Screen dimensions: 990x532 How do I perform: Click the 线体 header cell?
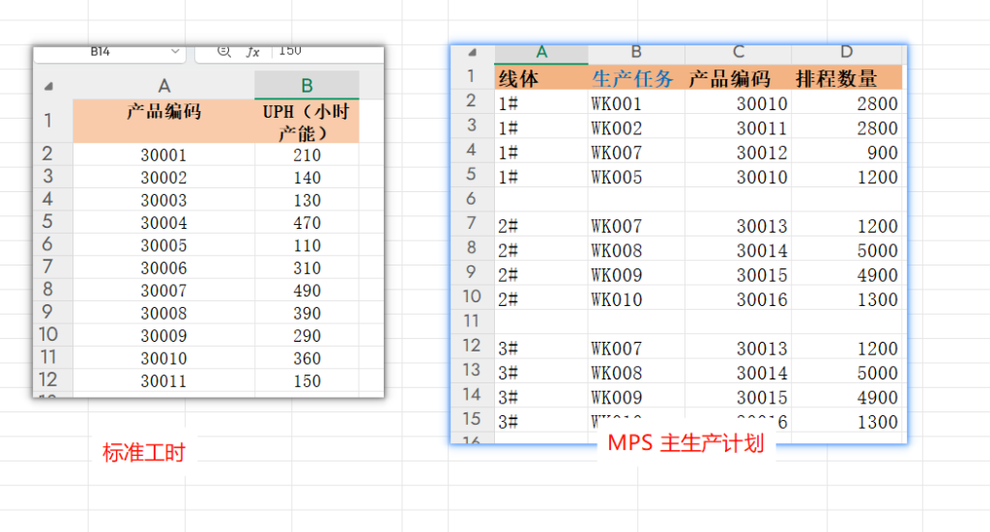(x=541, y=78)
